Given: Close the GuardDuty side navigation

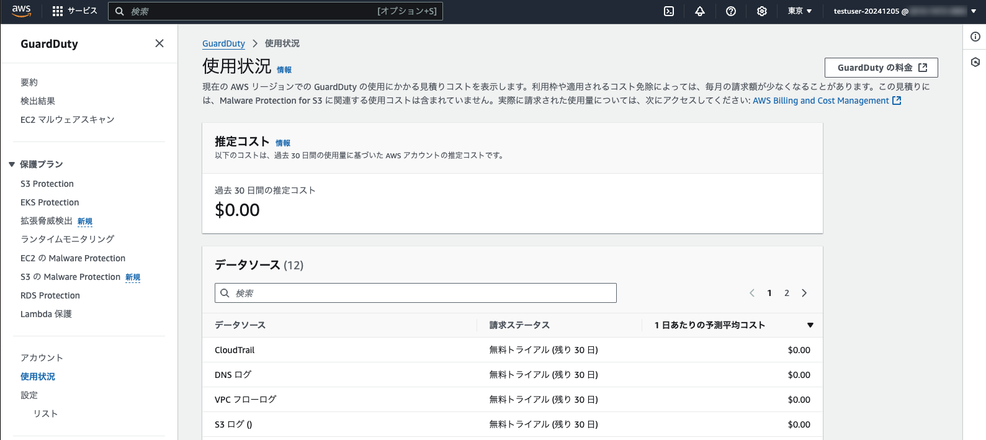Looking at the screenshot, I should click(x=159, y=43).
